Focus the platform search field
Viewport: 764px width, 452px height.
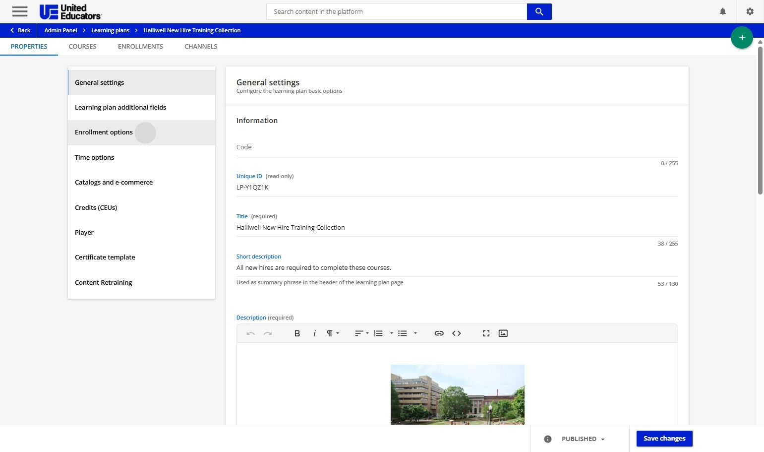pos(397,11)
